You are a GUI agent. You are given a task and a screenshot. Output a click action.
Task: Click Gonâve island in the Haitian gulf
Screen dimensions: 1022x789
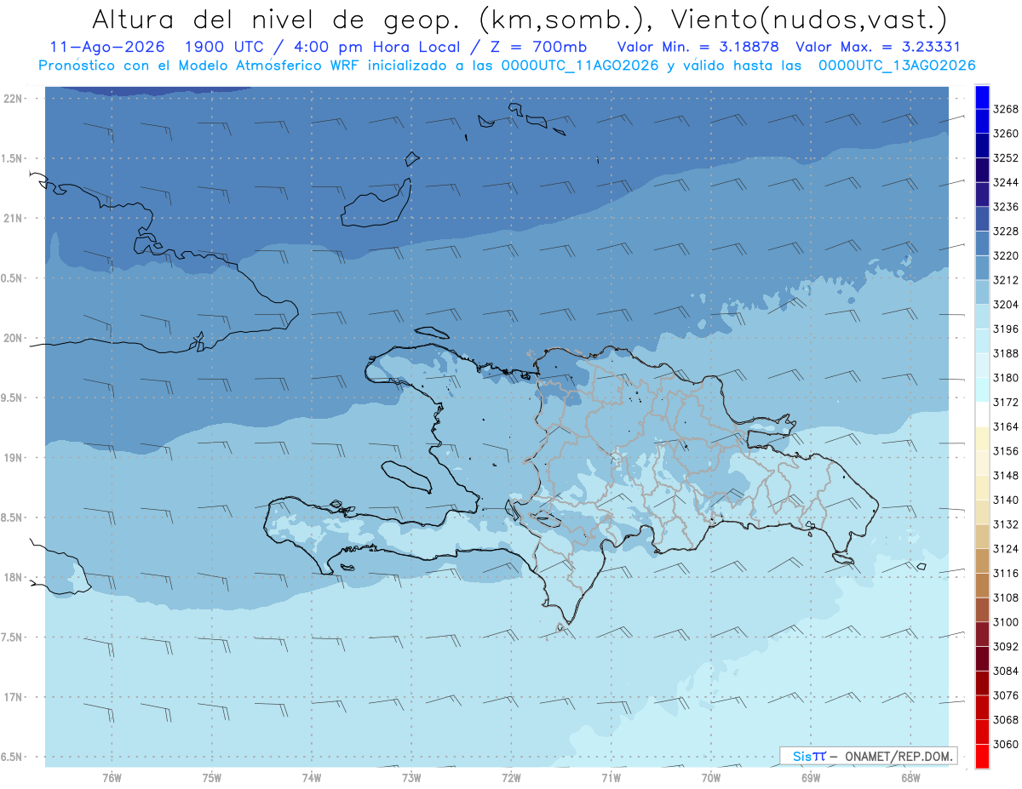(x=406, y=477)
